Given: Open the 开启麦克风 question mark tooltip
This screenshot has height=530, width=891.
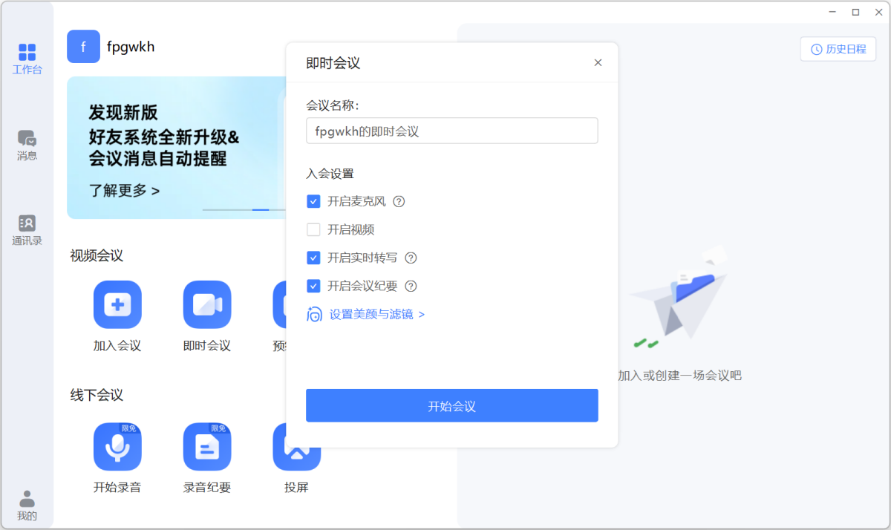Looking at the screenshot, I should tap(399, 201).
